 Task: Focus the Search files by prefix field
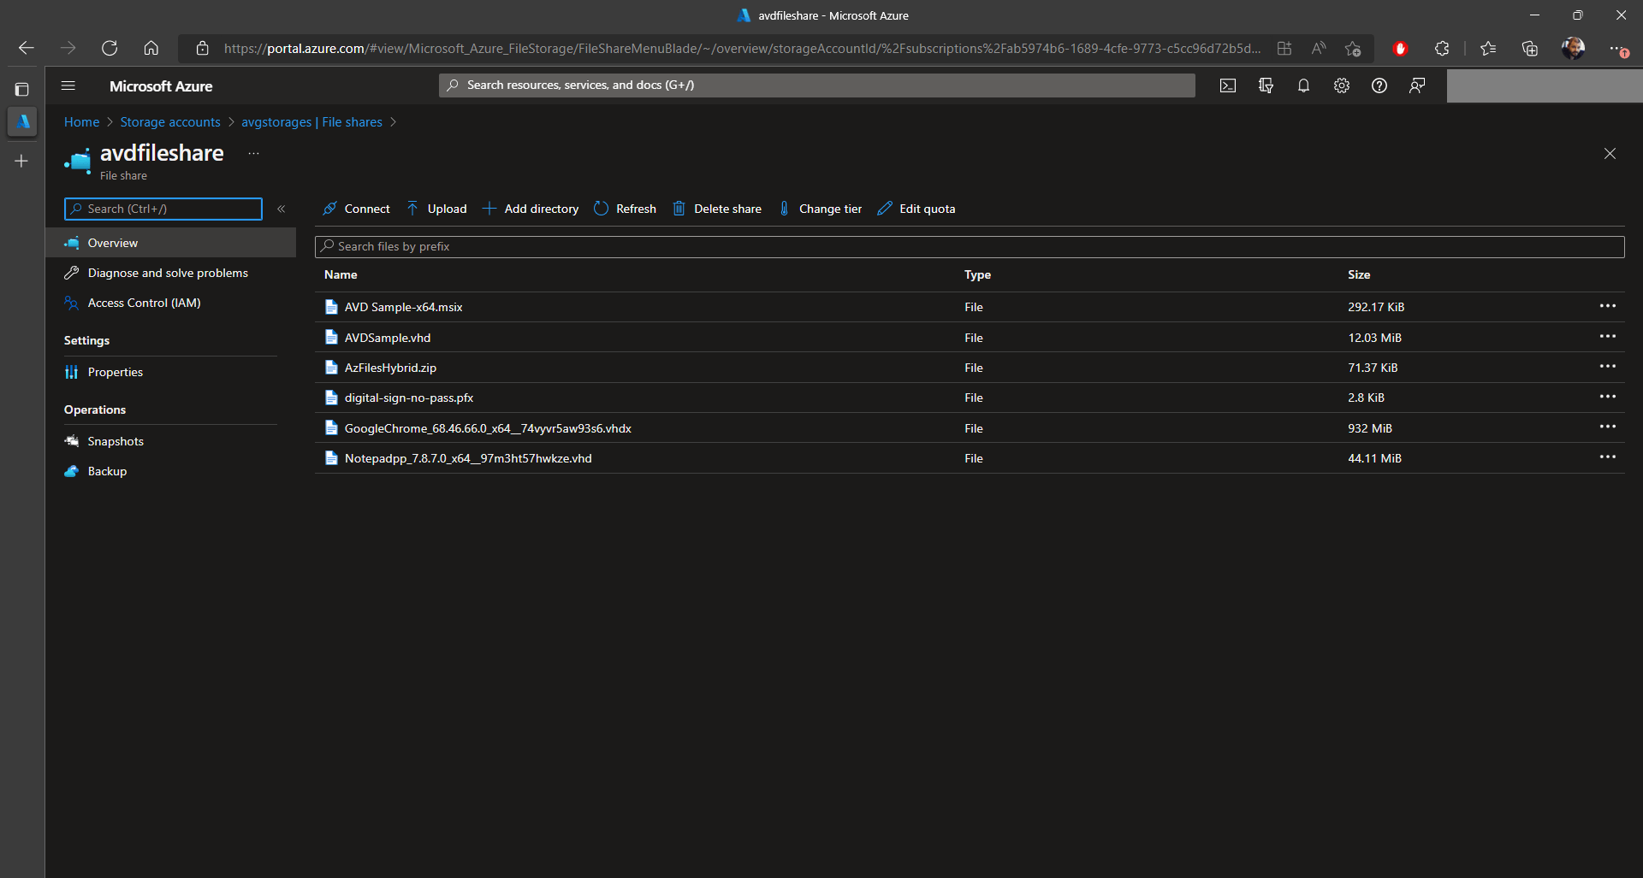(x=970, y=246)
